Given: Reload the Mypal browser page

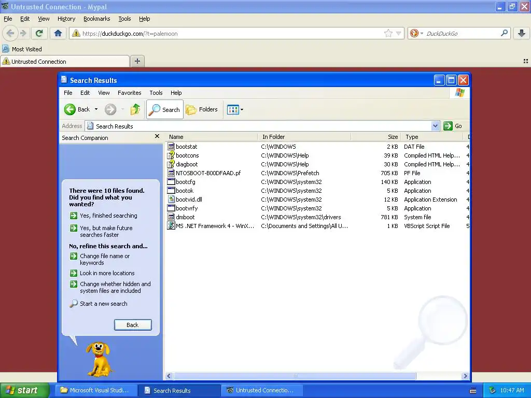Looking at the screenshot, I should pyautogui.click(x=39, y=33).
